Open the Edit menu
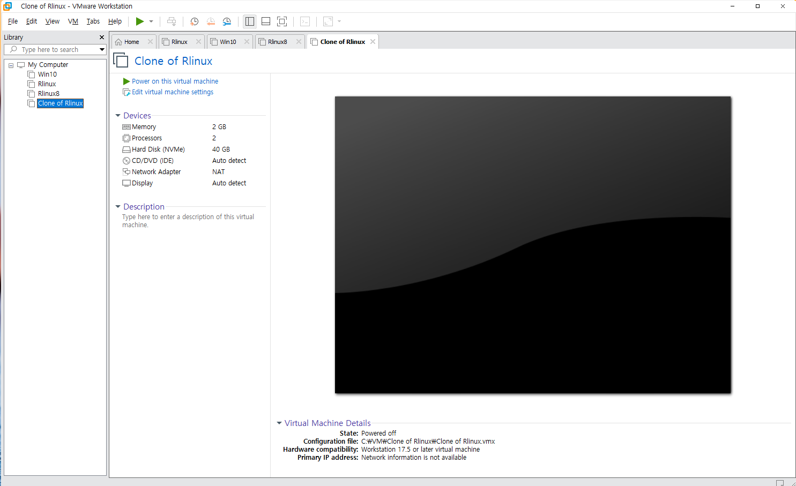The width and height of the screenshot is (796, 486). (32, 21)
